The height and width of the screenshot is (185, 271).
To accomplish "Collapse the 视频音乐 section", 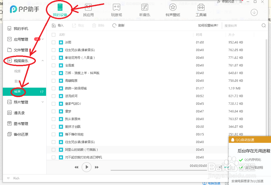I will (x=43, y=61).
